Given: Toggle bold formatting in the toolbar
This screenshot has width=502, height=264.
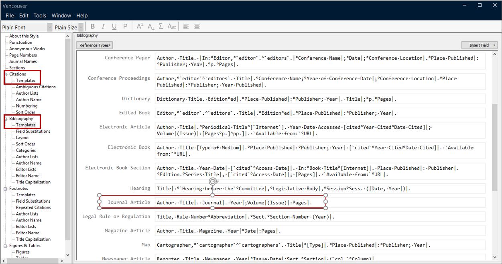Looking at the screenshot, I should click(x=93, y=26).
